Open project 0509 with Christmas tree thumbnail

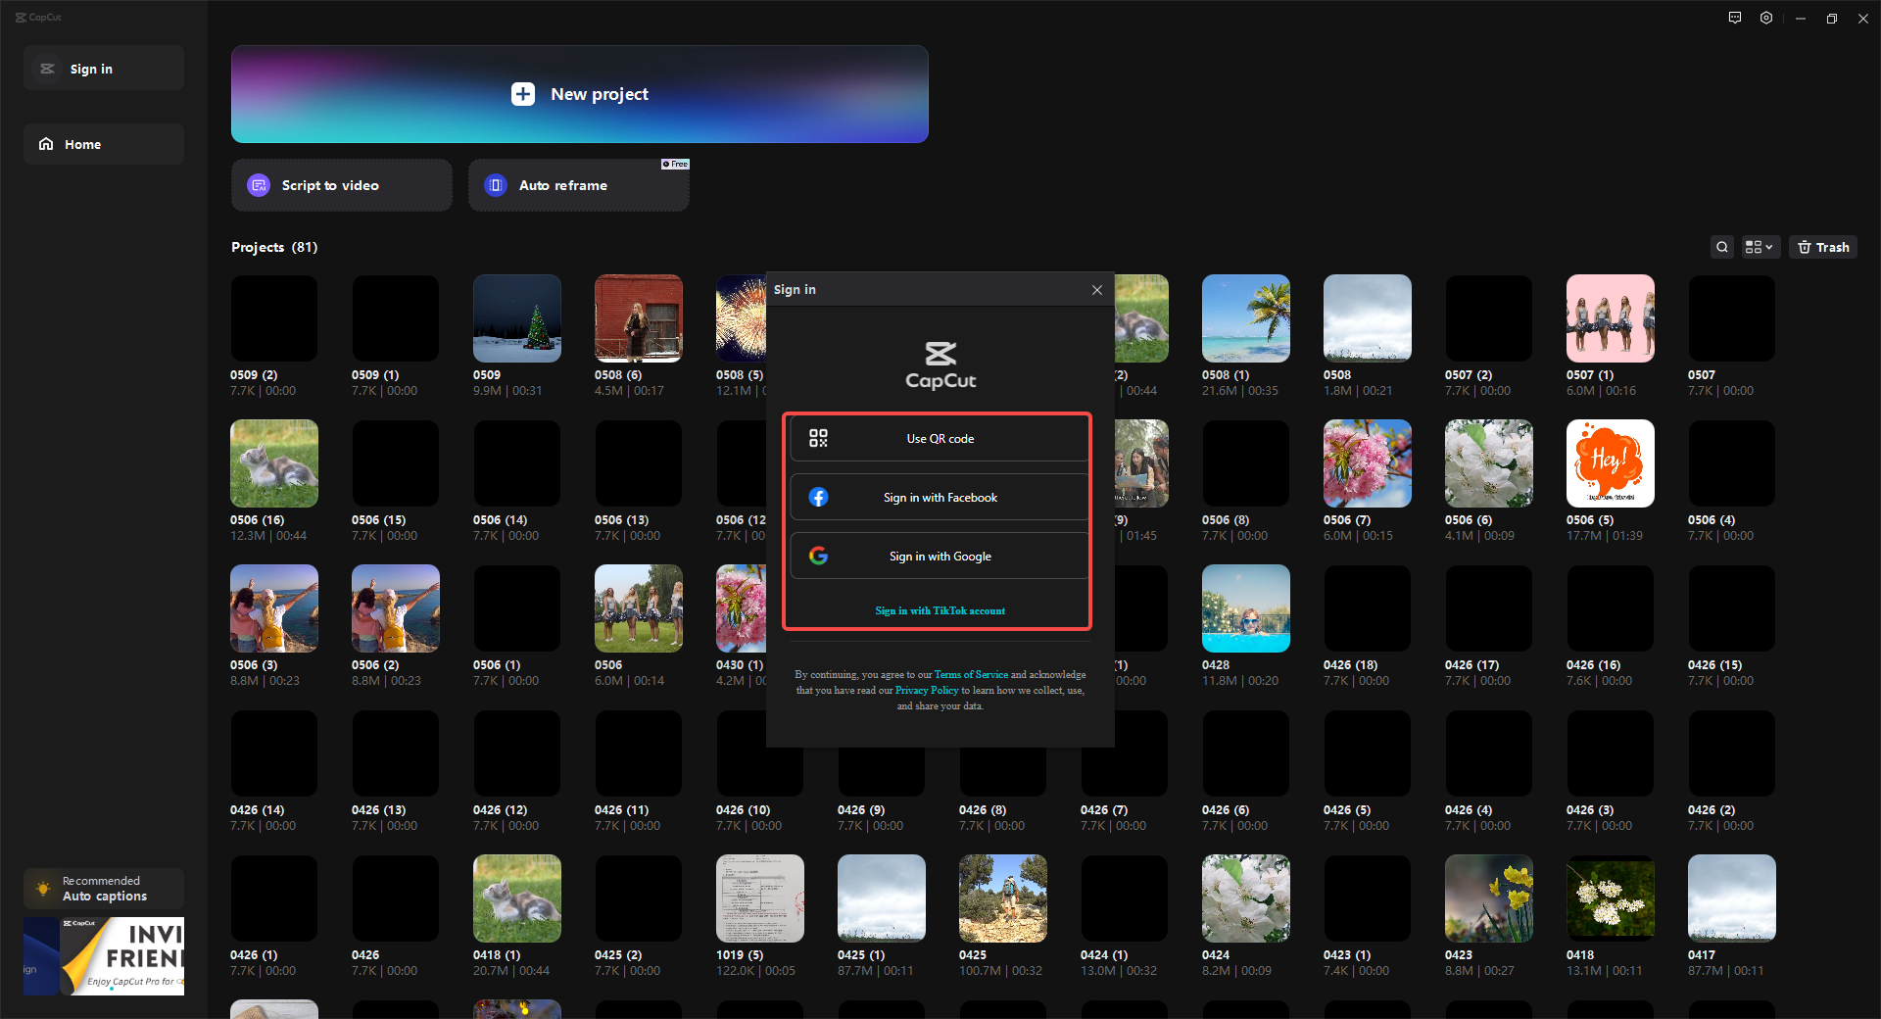pyautogui.click(x=517, y=318)
